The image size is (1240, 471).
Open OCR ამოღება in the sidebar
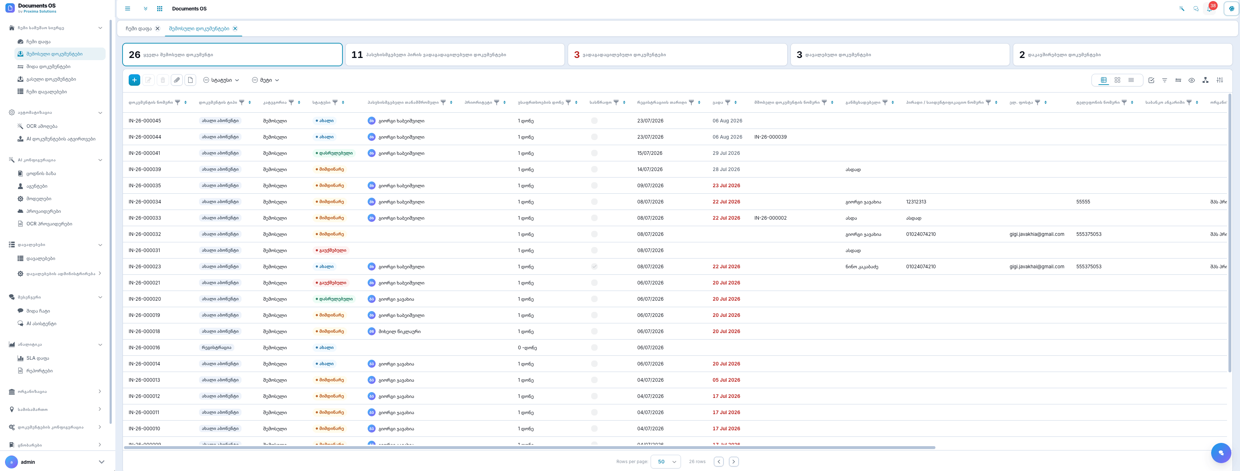pyautogui.click(x=41, y=126)
